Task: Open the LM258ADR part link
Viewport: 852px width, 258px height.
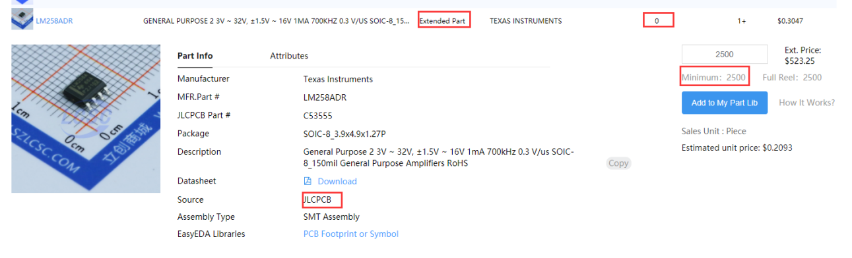Action: 54,21
